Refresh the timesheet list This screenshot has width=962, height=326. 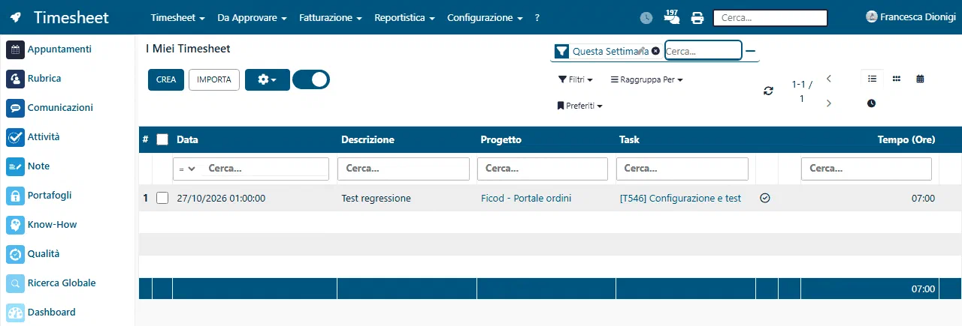(x=768, y=91)
